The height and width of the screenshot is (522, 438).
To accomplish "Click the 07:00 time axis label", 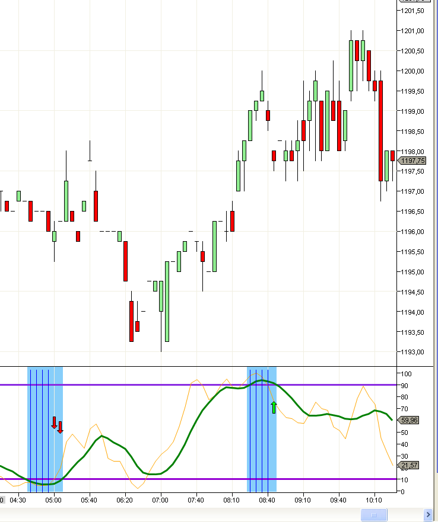I will (x=160, y=500).
